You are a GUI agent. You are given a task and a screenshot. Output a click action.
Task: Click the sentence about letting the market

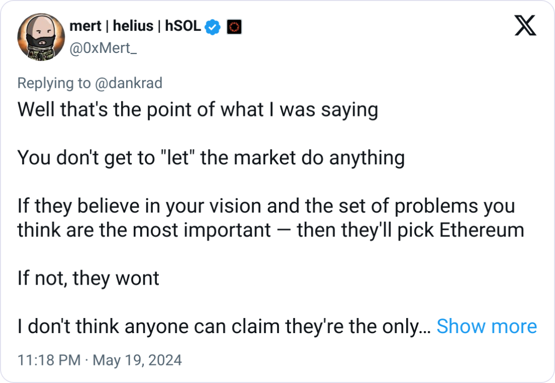(x=211, y=158)
